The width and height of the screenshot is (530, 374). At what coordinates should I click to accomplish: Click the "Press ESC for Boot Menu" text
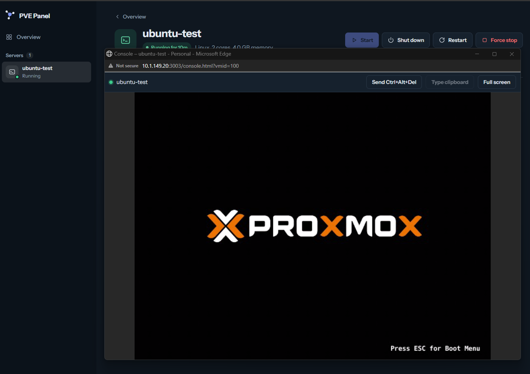pos(435,348)
